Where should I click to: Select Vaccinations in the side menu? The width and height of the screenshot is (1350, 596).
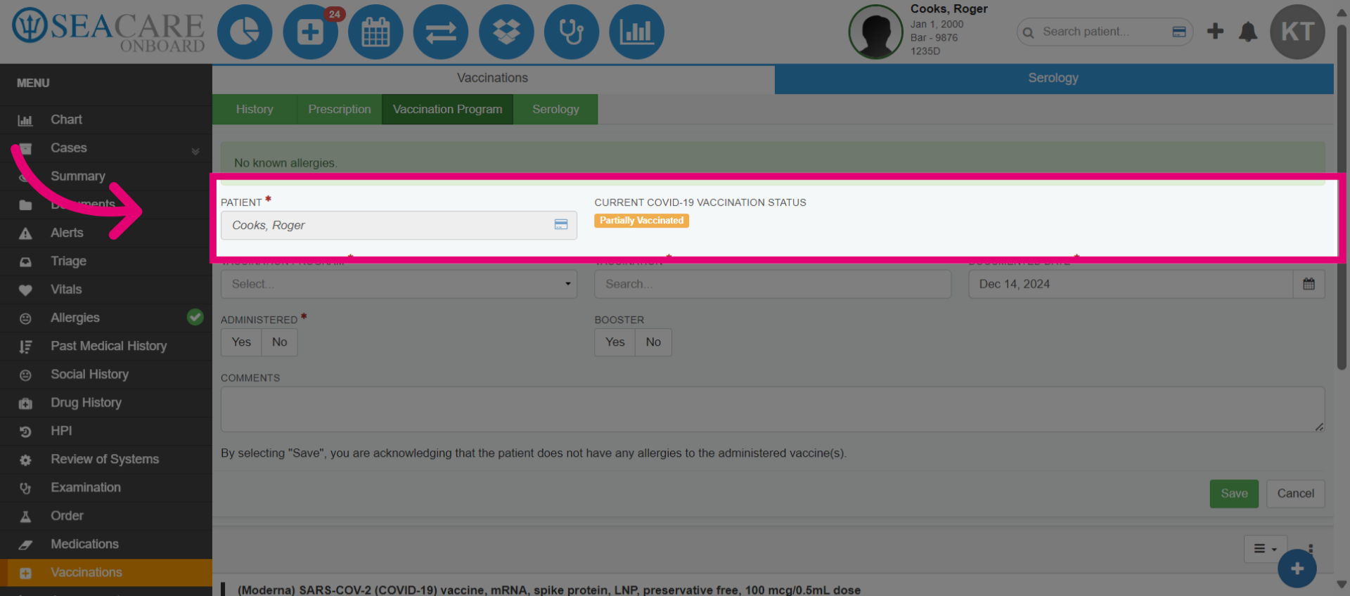point(106,572)
